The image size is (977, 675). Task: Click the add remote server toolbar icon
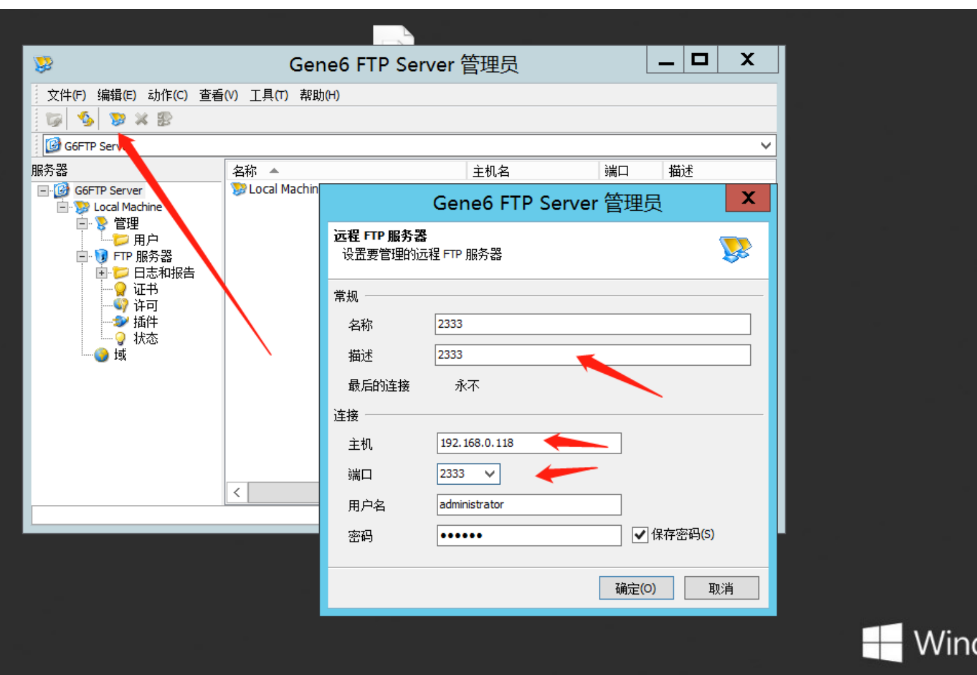coord(117,119)
